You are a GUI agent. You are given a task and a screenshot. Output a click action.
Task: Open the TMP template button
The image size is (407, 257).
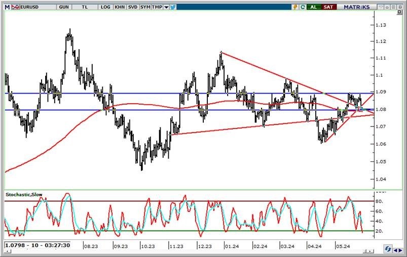pos(157,7)
